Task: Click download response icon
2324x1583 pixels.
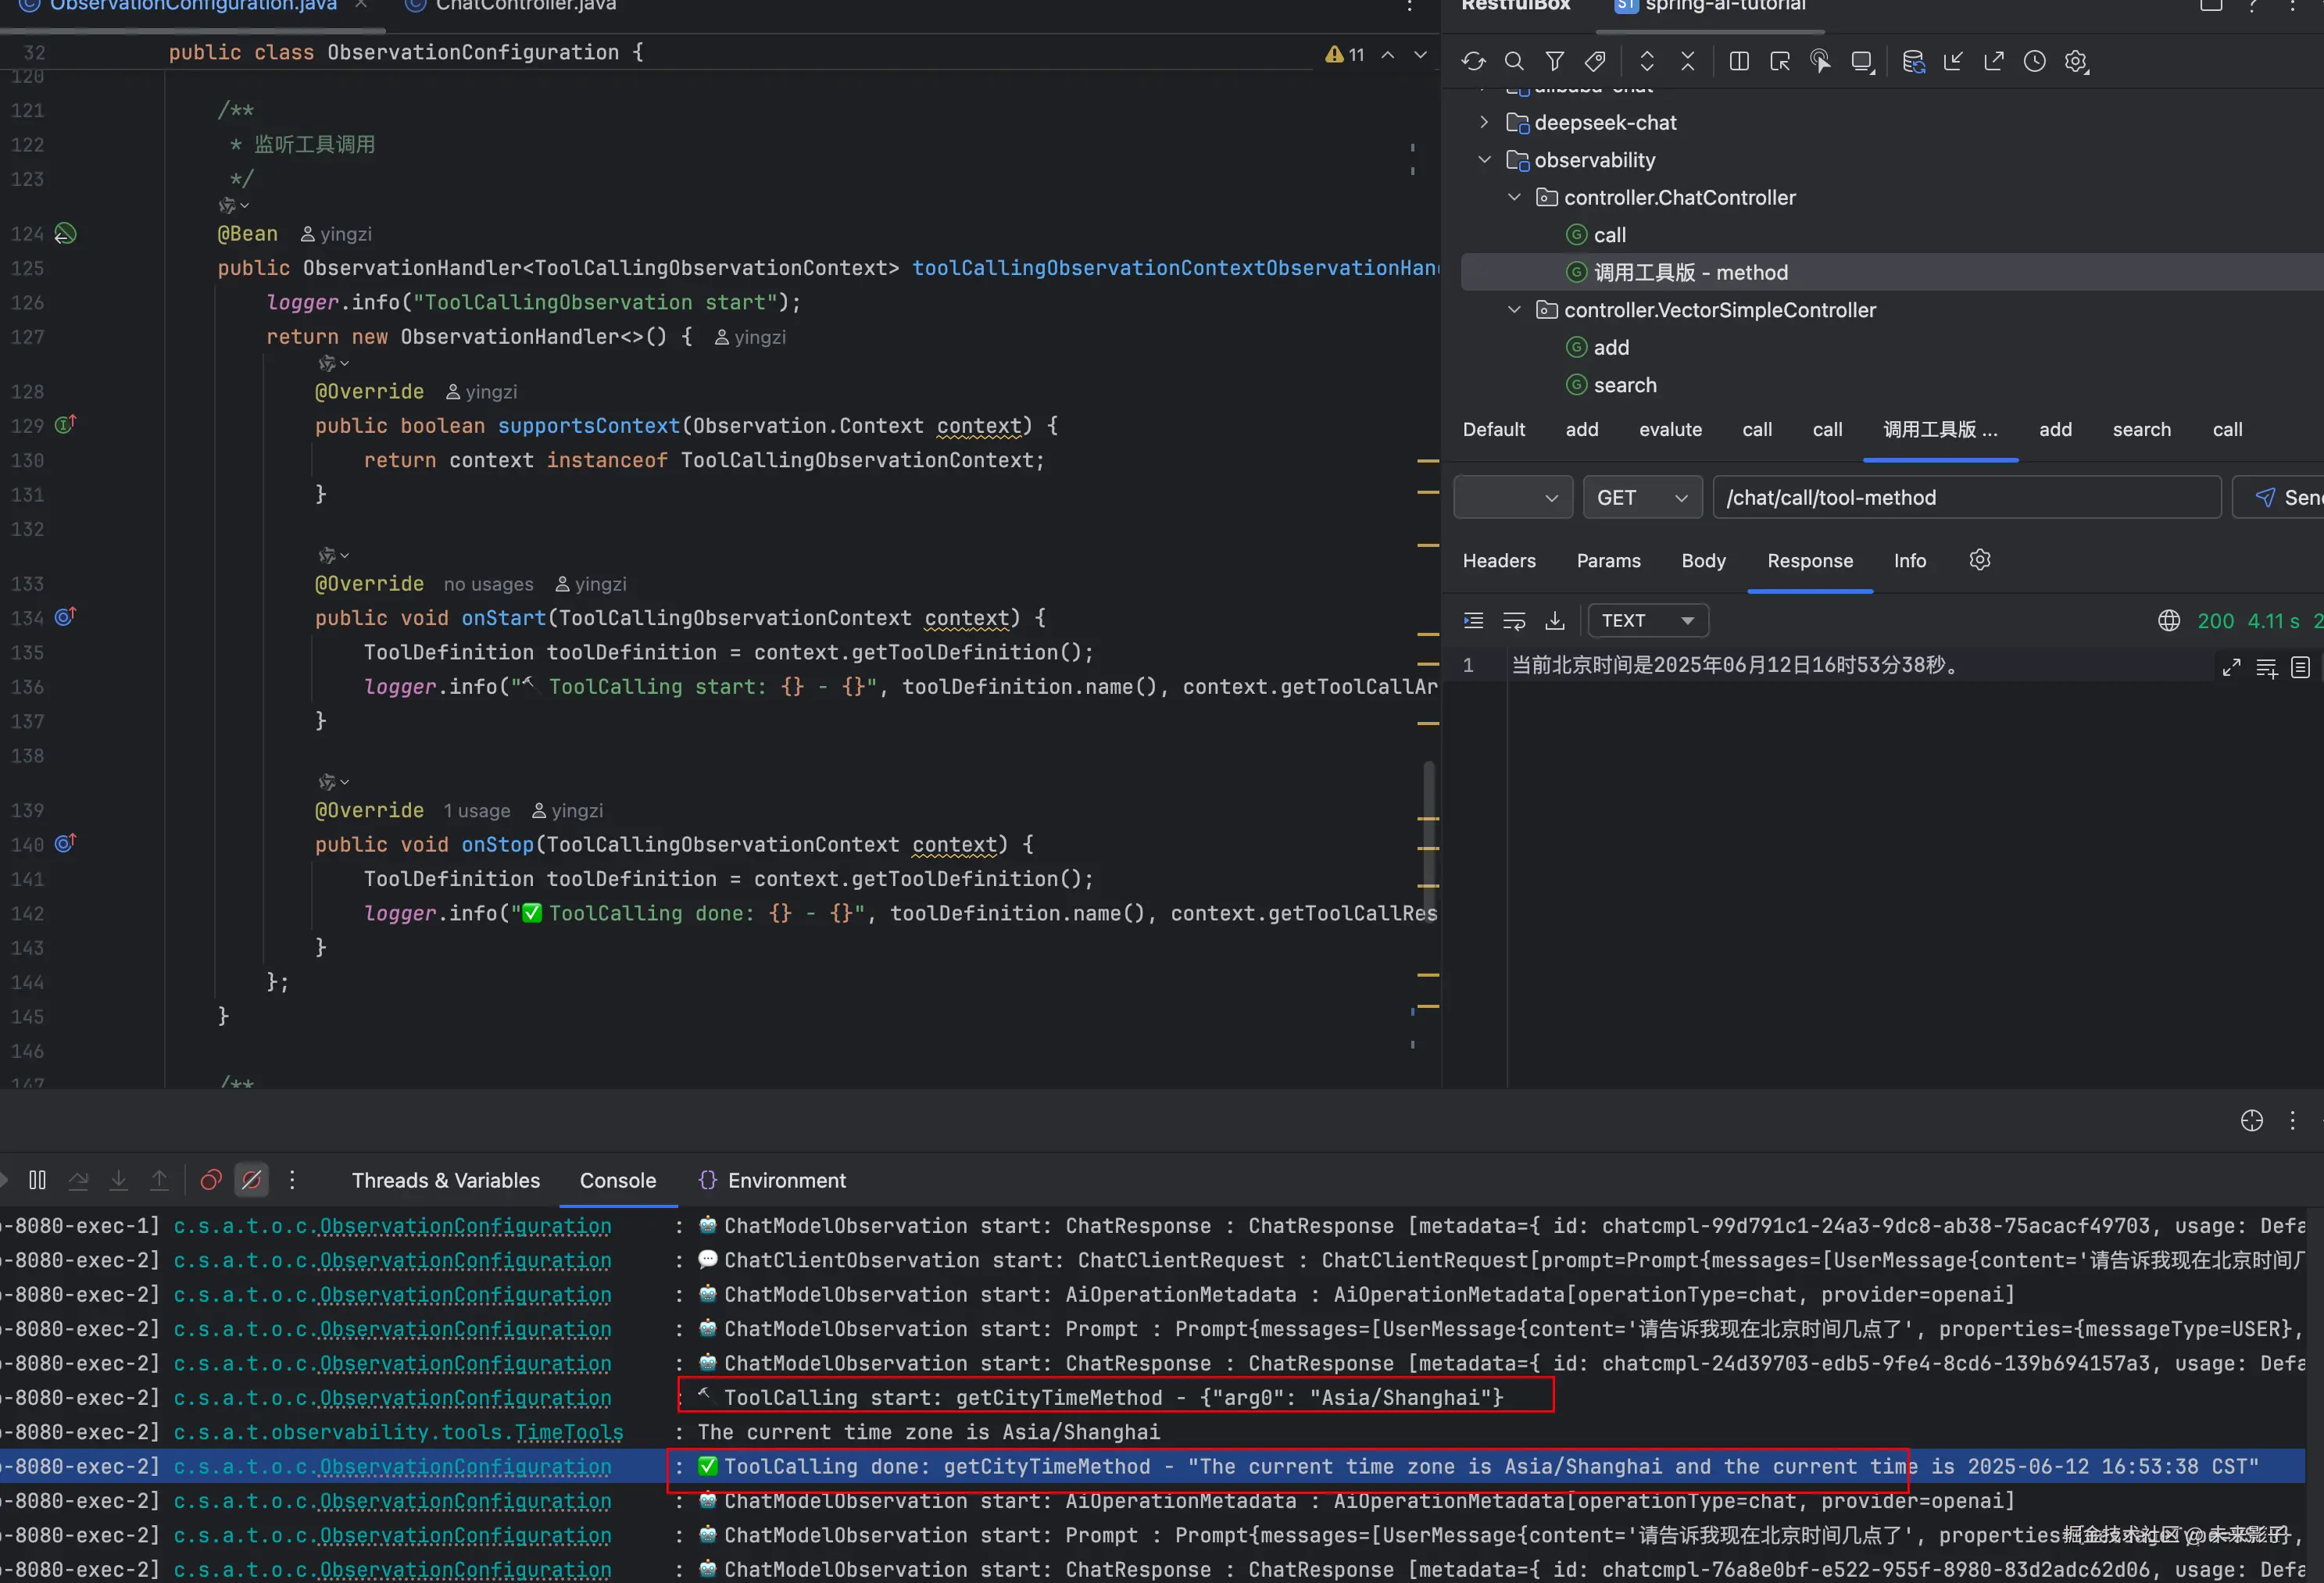Action: pyautogui.click(x=1554, y=621)
